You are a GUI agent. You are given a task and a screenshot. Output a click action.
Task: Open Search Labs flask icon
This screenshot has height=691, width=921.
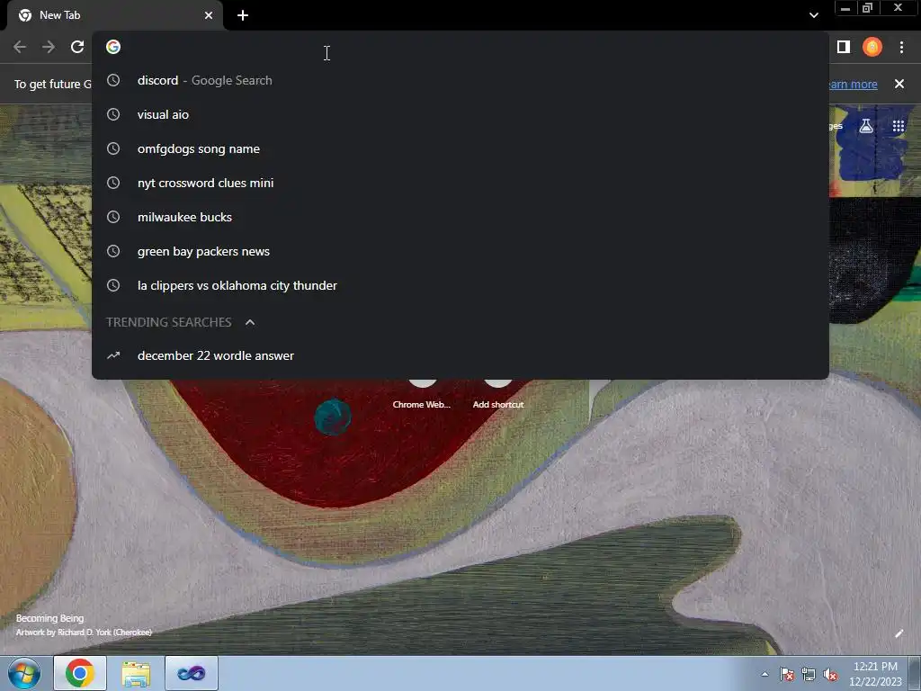click(x=866, y=126)
